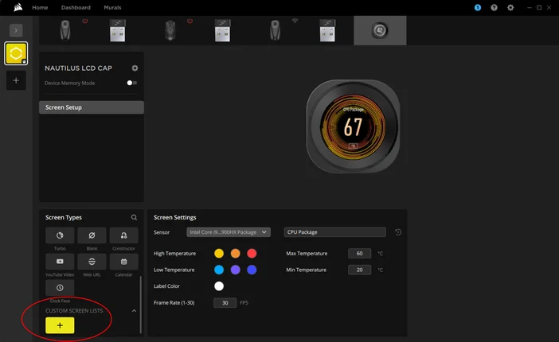Pick the Clock Face screen type

[x=60, y=287]
